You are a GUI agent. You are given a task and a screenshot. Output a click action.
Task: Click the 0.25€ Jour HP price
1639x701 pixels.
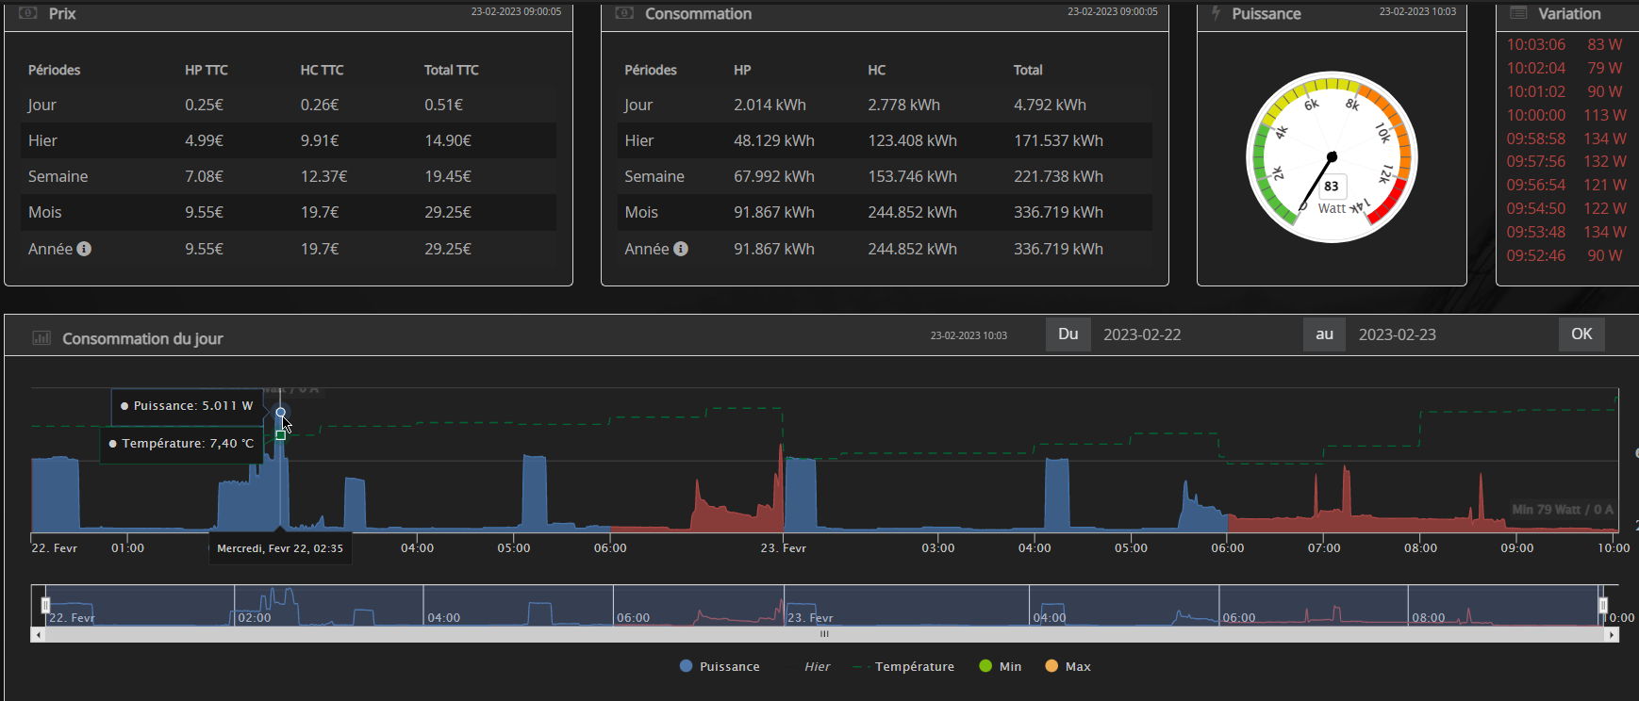204,105
